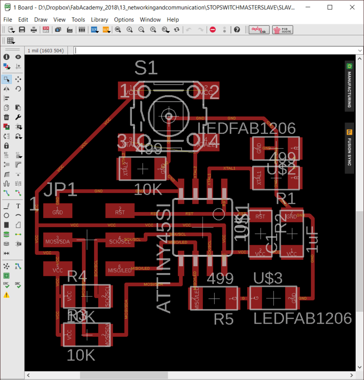Select the filled Rectangle tool
Screen dimensions: 364x380
coord(6,225)
